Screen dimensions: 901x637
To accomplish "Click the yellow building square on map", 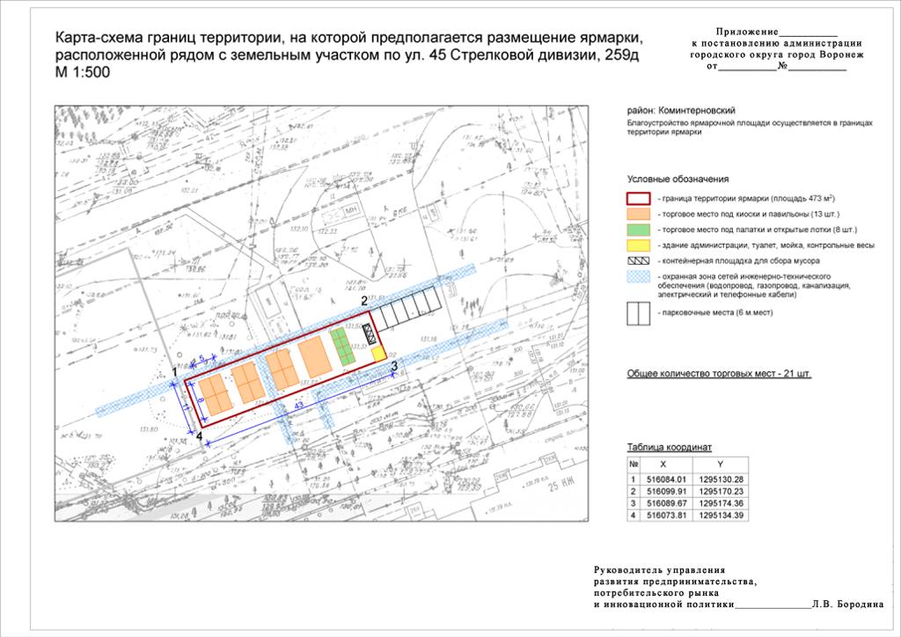I will pyautogui.click(x=379, y=354).
